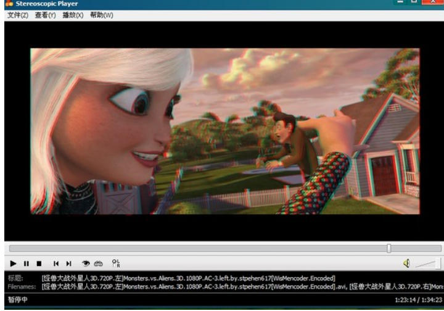Adjust the volume slider
Screen dimensions: 444x311
425,263
